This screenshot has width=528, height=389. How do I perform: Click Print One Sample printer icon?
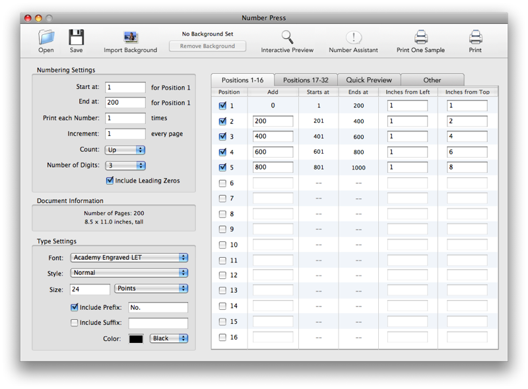click(420, 37)
